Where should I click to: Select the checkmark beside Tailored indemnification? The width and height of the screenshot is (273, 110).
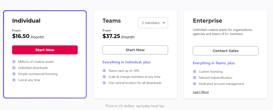coord(195,78)
